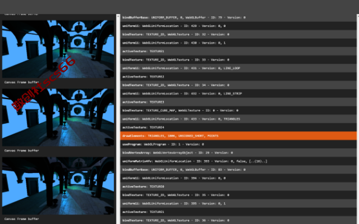Screen dimensions: 359x224
Task: Select activeTexture: TEXTURE4 command
Action: click(238, 127)
